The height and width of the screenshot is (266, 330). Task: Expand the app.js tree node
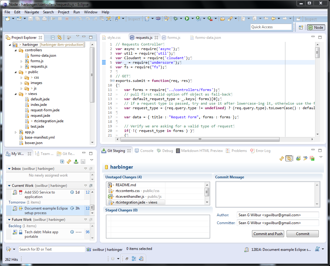15,132
